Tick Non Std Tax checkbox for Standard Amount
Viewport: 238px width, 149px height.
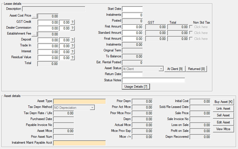[191, 33]
